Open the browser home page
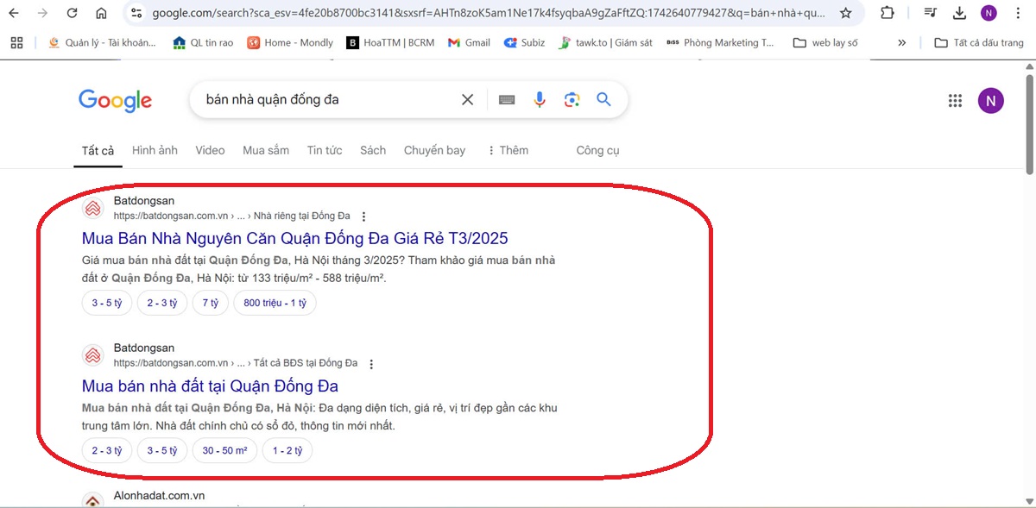Screen dimensions: 1036x508 coord(101,13)
